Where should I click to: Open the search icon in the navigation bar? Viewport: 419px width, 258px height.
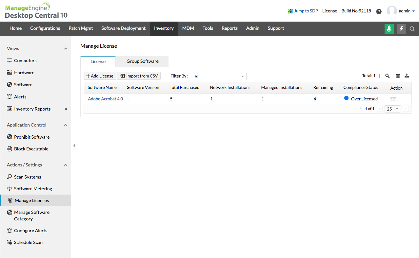412,29
